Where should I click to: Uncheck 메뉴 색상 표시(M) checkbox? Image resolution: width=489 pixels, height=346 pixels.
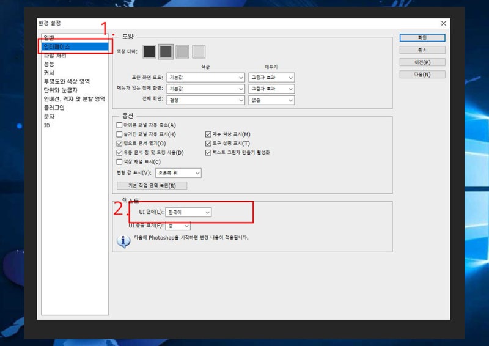click(x=208, y=134)
